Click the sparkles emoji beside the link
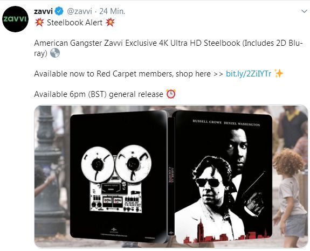Viewport: 310px width, 251px height. point(279,74)
